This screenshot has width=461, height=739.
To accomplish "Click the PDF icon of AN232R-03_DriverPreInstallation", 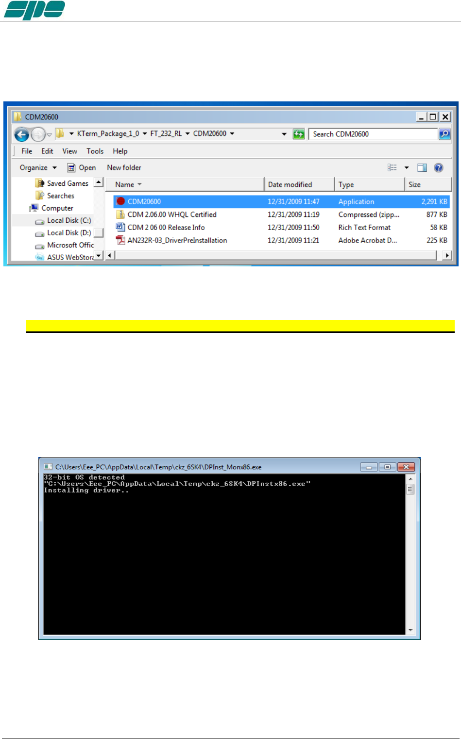I will pos(120,240).
